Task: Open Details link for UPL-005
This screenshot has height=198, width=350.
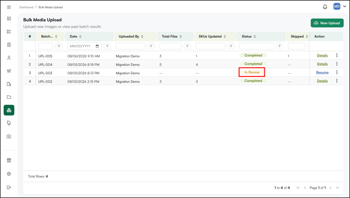Action: 322,55
